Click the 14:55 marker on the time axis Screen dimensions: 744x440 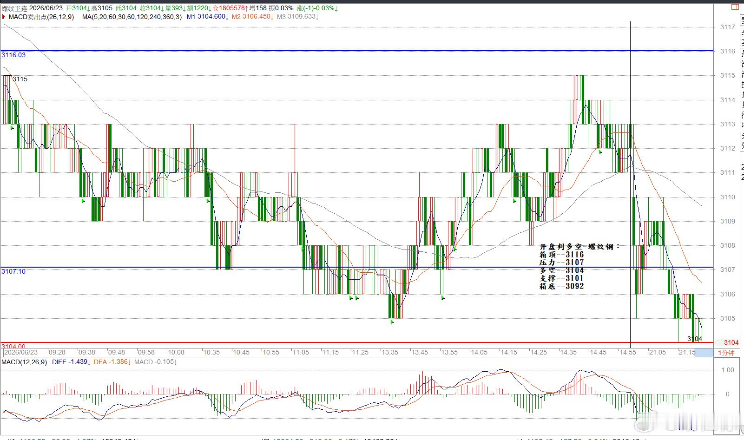tap(628, 352)
